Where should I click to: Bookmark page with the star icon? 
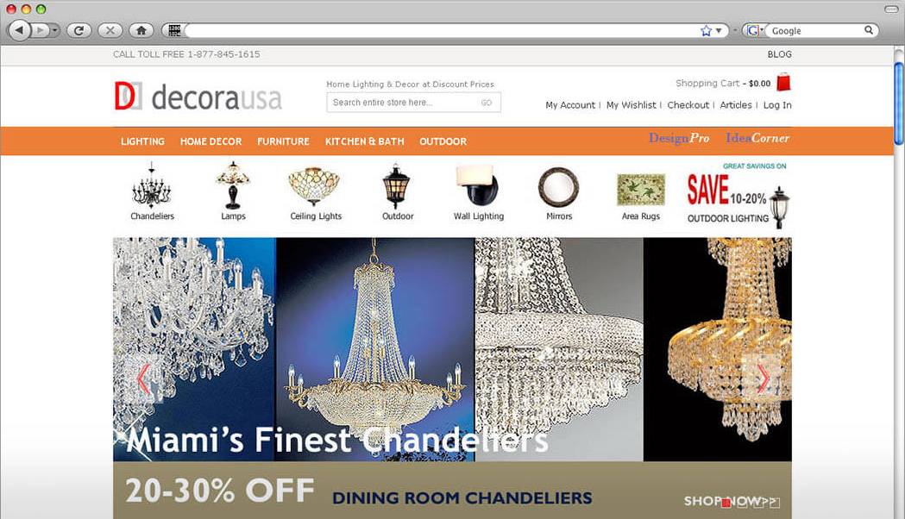[x=706, y=30]
